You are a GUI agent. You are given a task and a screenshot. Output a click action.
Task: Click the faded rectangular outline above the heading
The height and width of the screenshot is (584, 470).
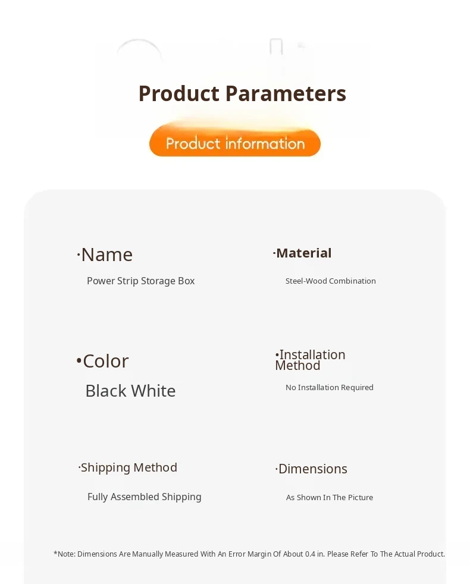click(x=276, y=48)
